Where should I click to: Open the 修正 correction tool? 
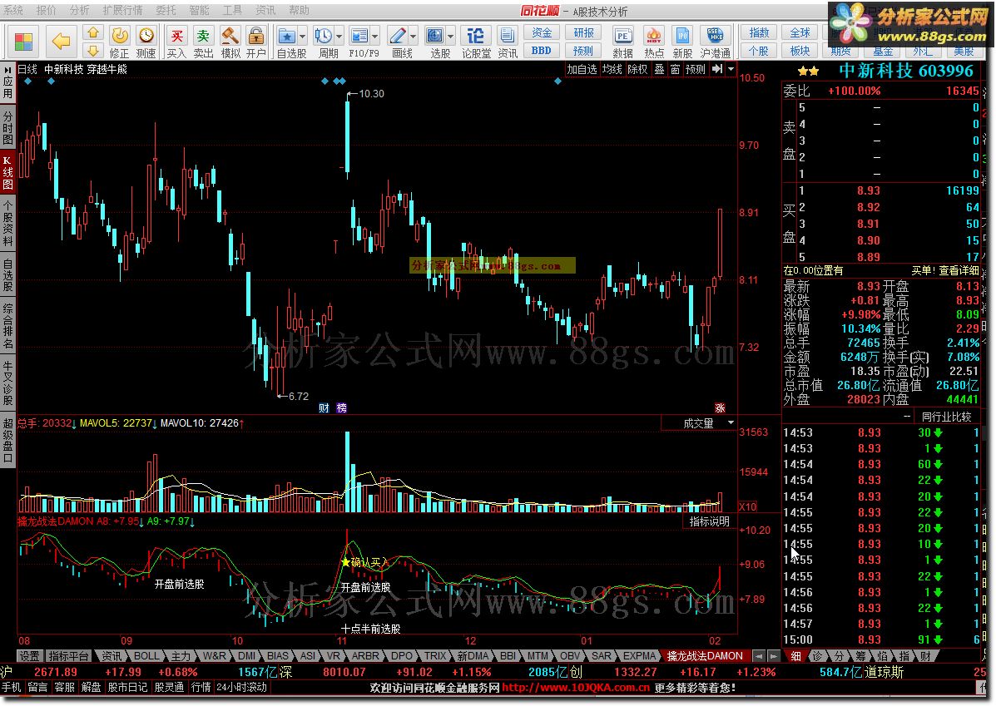120,42
